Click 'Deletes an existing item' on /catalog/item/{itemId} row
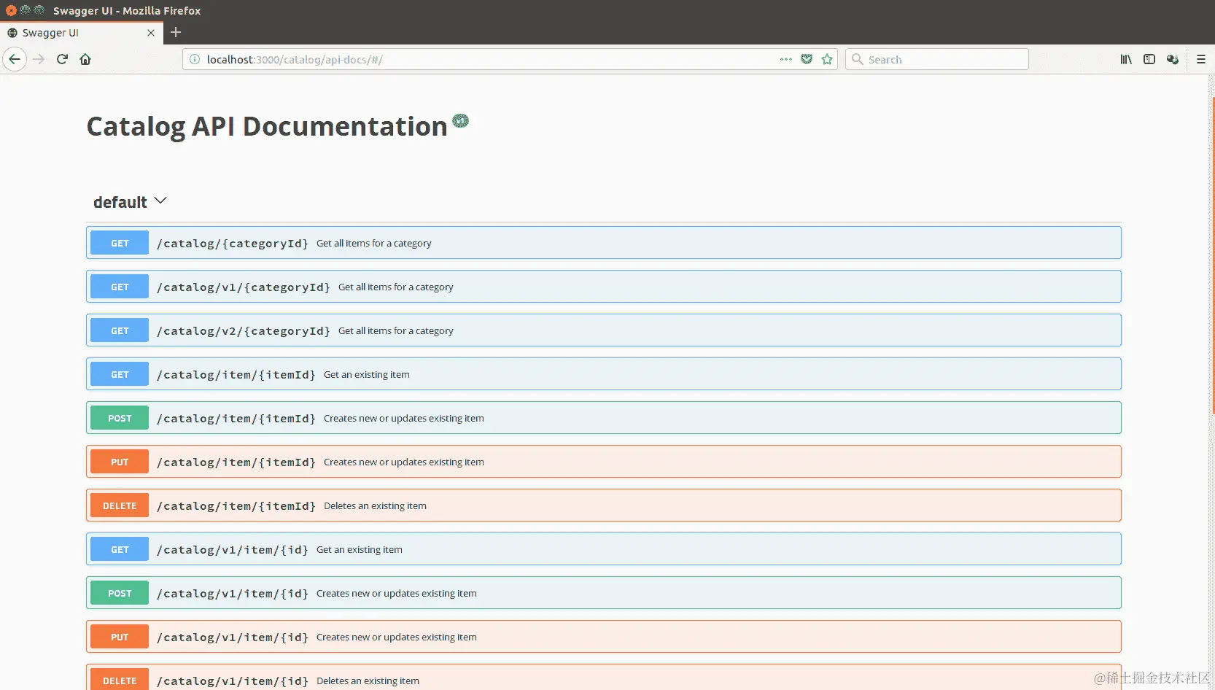 [376, 506]
